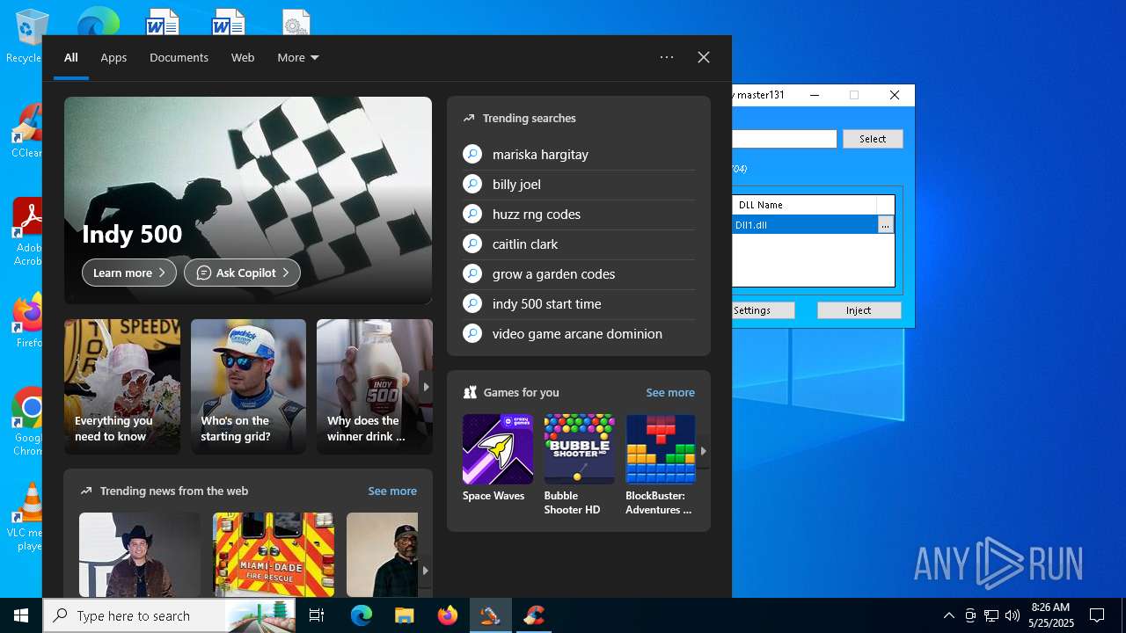The height and width of the screenshot is (633, 1126).
Task: Open the CCleaner taskbar icon
Action: tap(533, 615)
